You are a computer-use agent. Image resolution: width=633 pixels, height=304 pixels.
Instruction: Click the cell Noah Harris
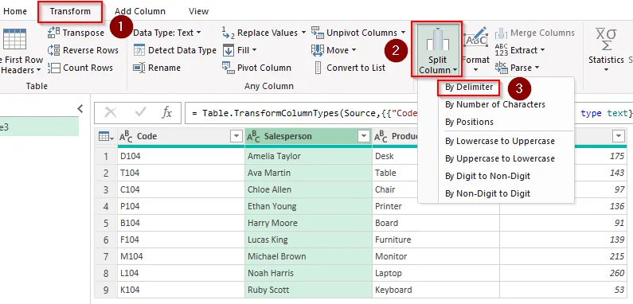[x=308, y=273]
